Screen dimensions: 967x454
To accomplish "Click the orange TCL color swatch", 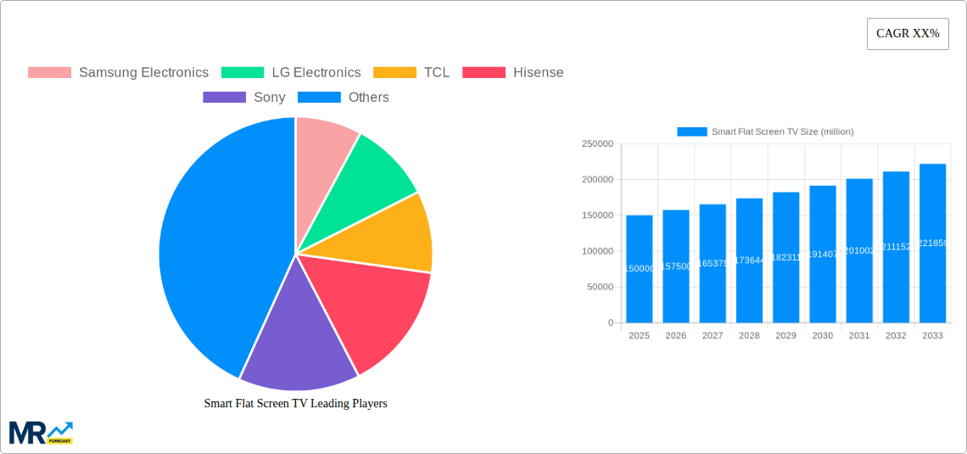I will click(x=394, y=72).
